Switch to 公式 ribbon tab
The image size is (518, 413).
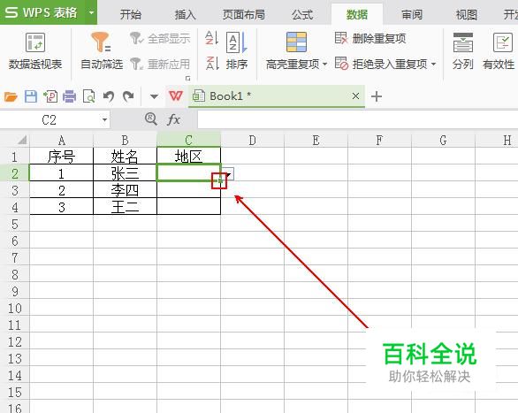click(x=302, y=14)
